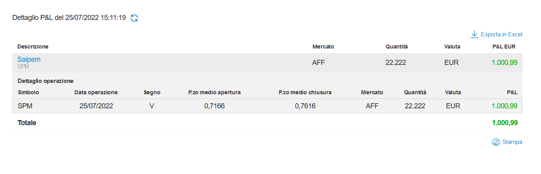Click the printer icon beside Stampa

[x=496, y=142]
